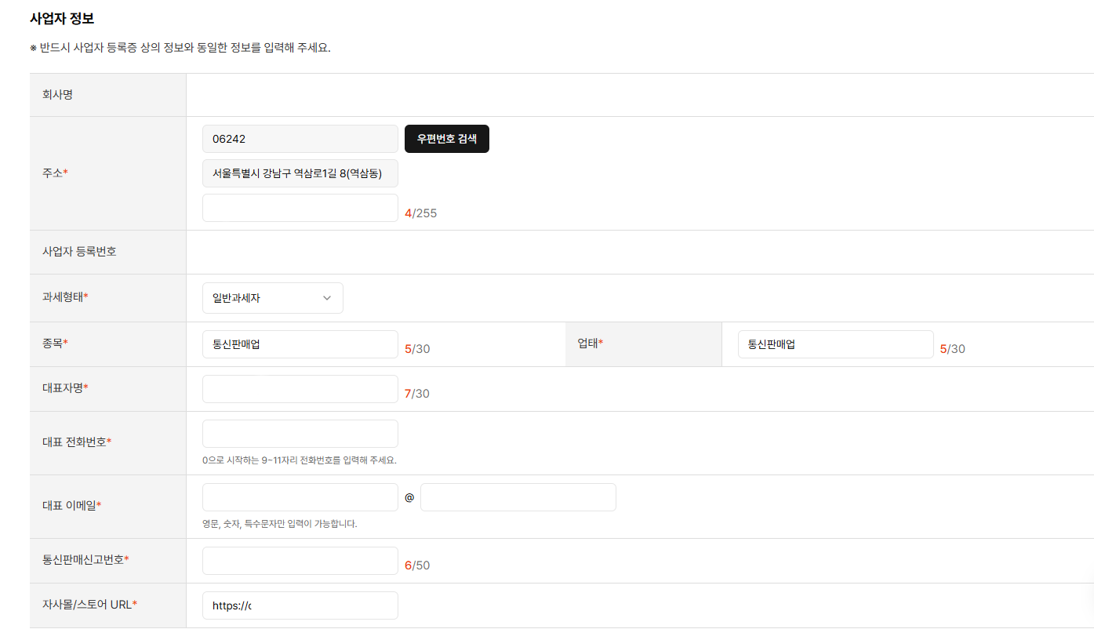Select the email ID field before @
Image resolution: width=1094 pixels, height=629 pixels.
coord(300,497)
